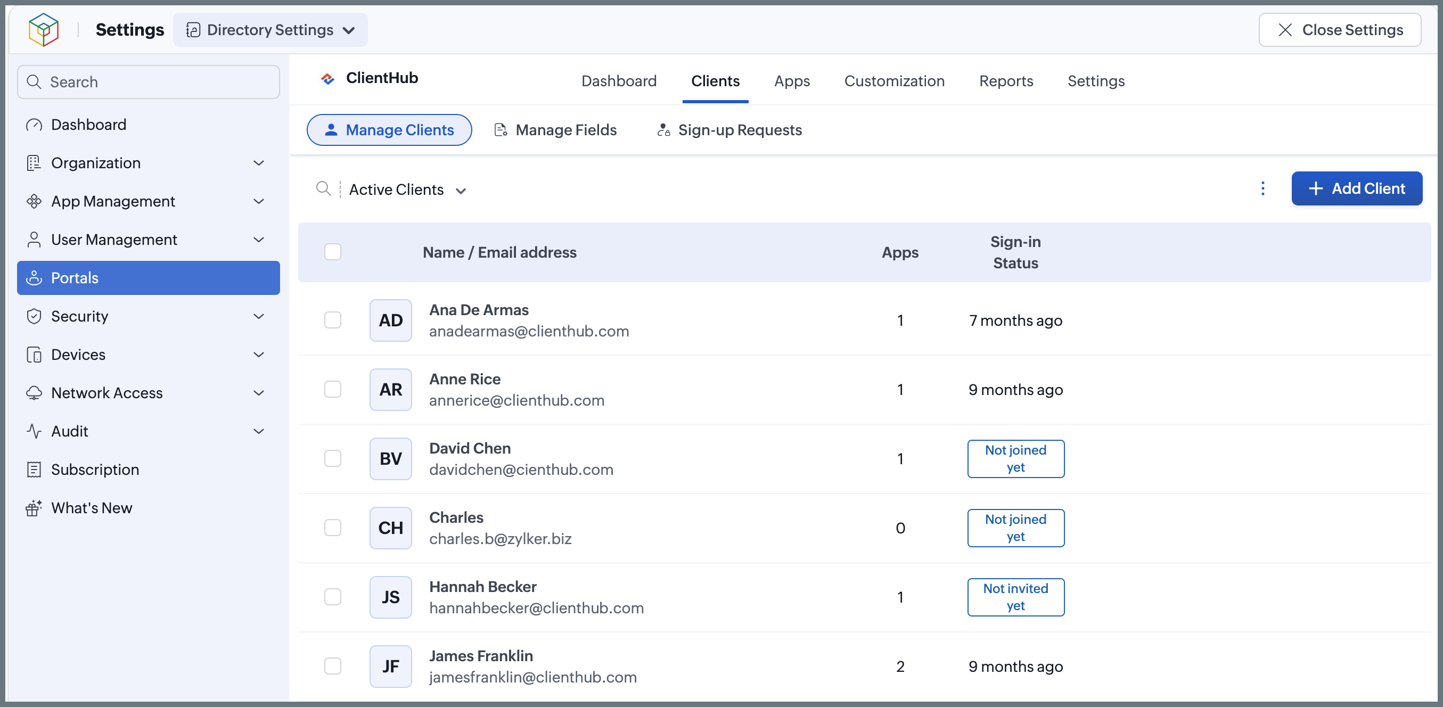Click the Organization building icon in sidebar
This screenshot has height=707, width=1443.
point(34,163)
